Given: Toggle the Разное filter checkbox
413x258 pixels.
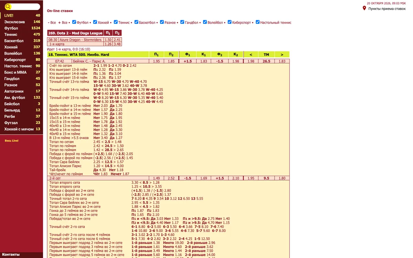Looking at the screenshot, I should (162, 22).
